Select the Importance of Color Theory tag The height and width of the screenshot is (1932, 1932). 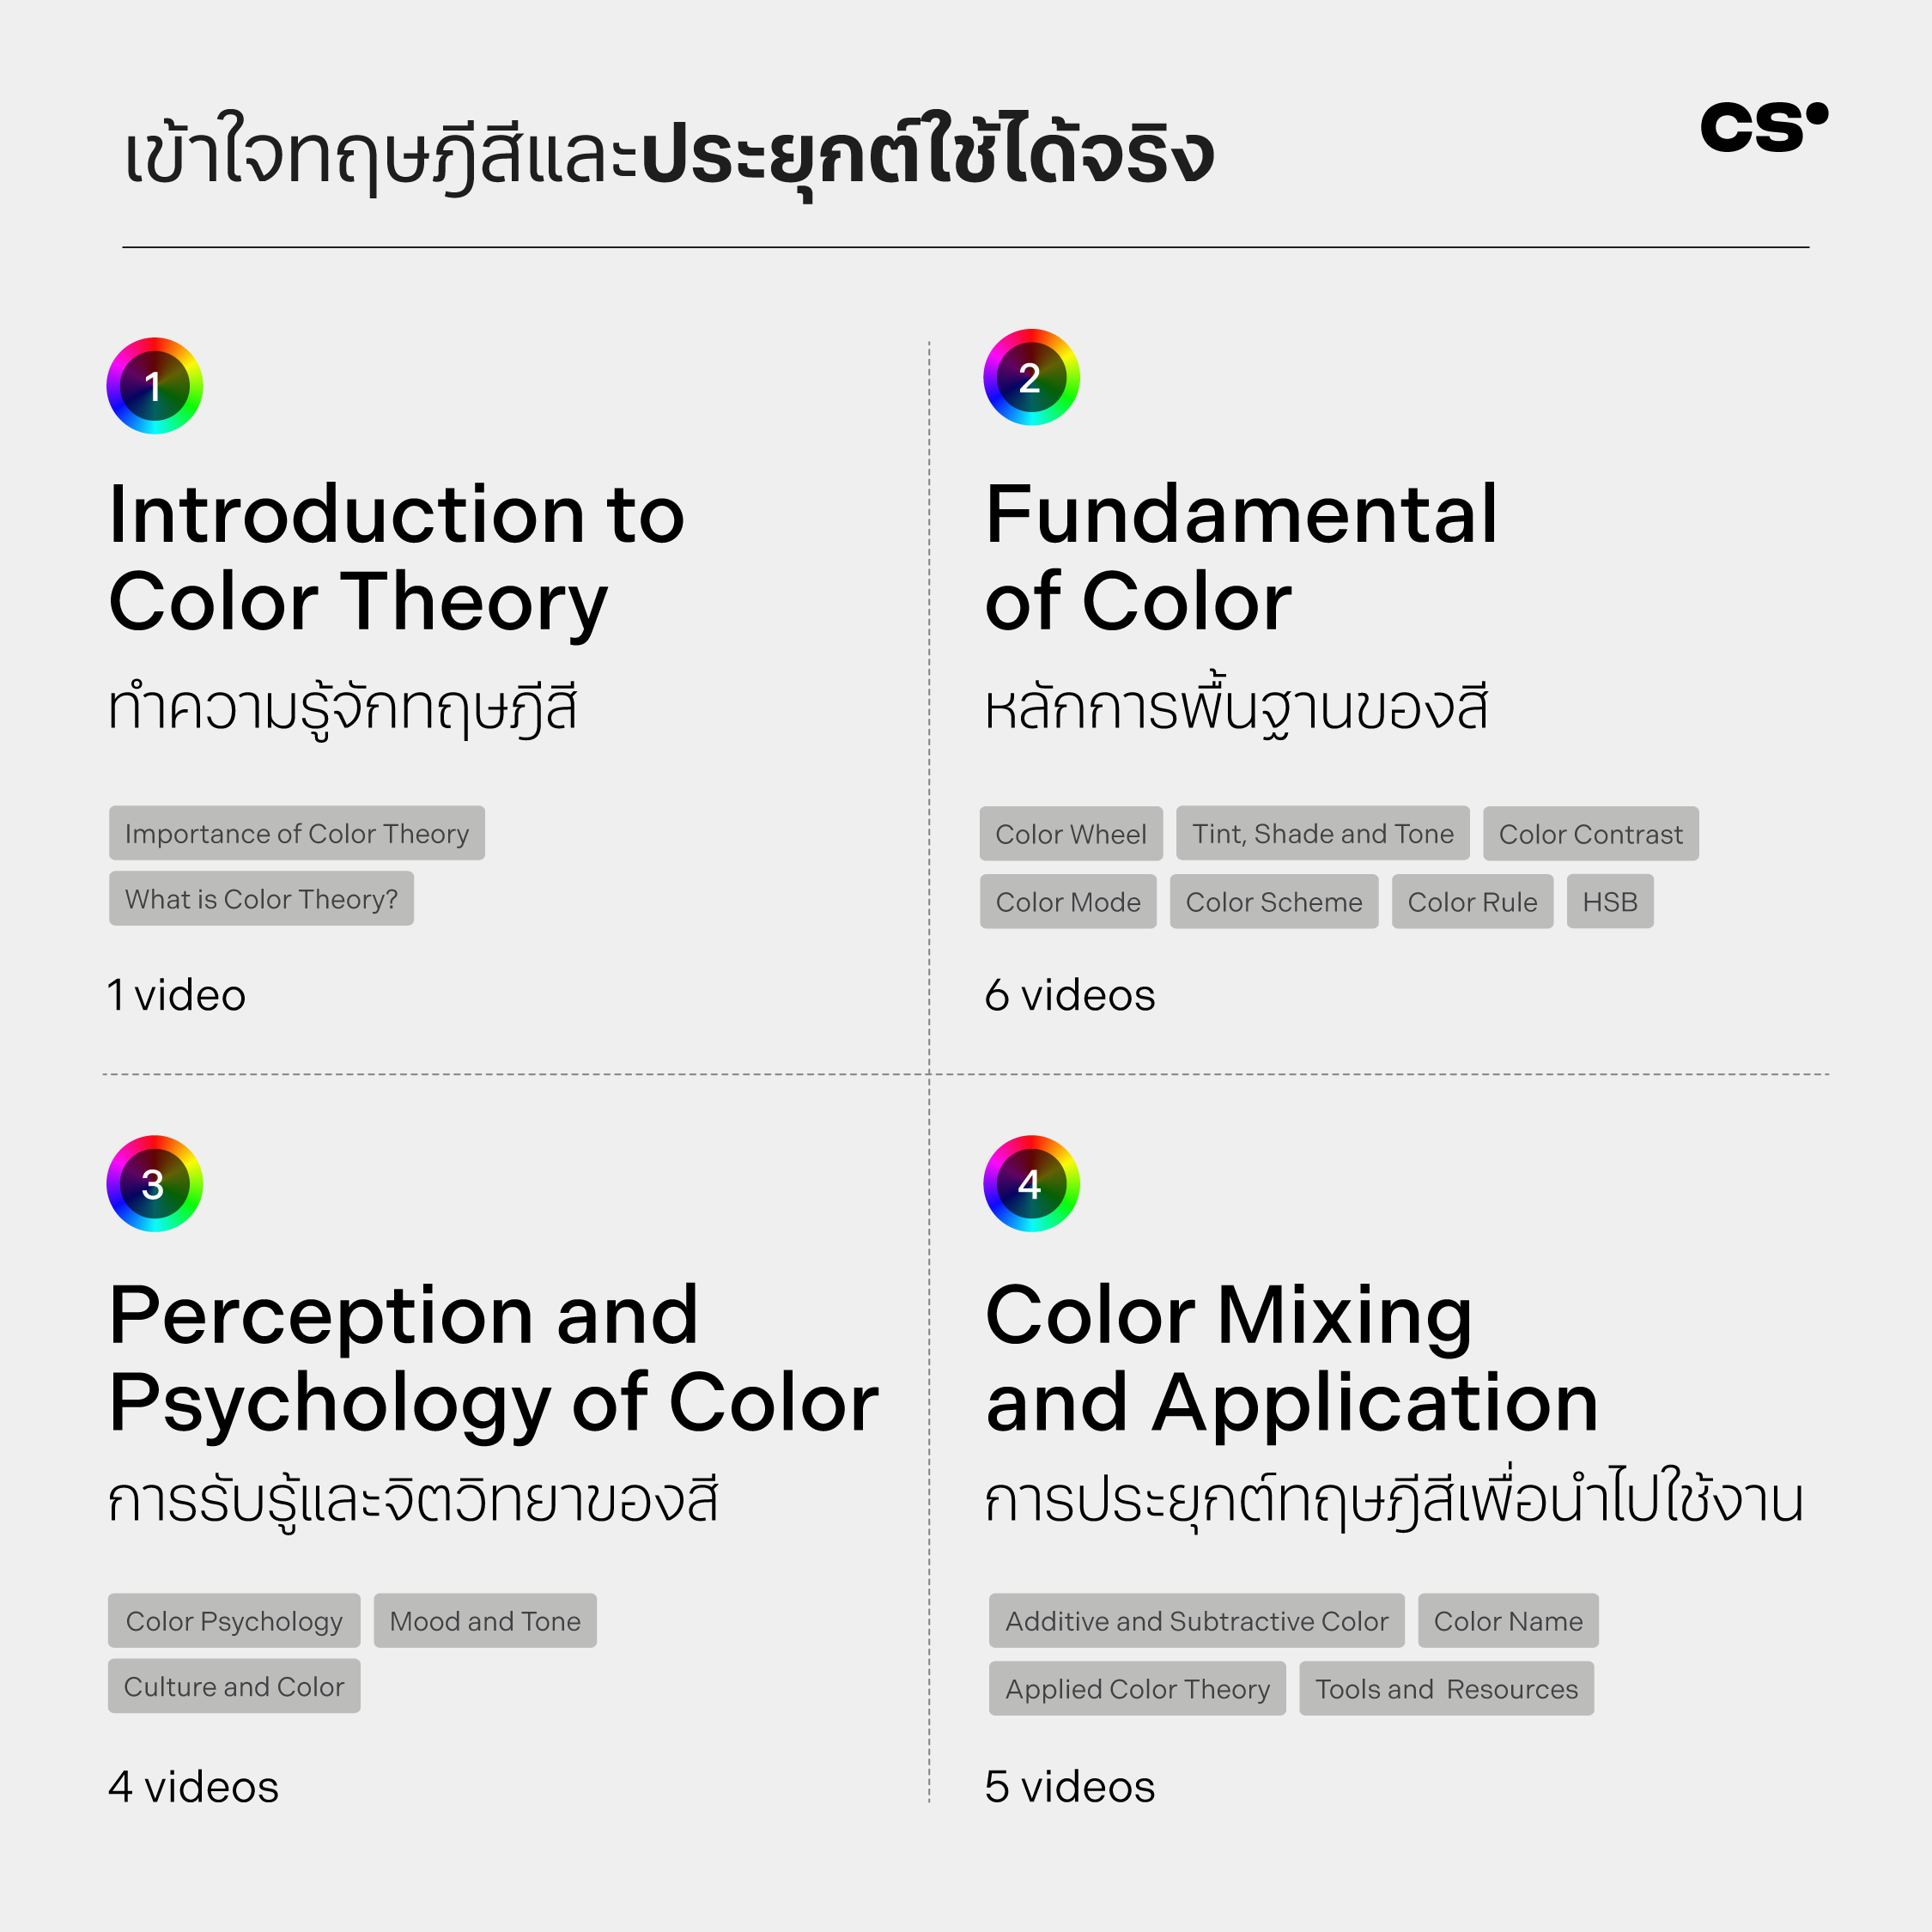(297, 833)
